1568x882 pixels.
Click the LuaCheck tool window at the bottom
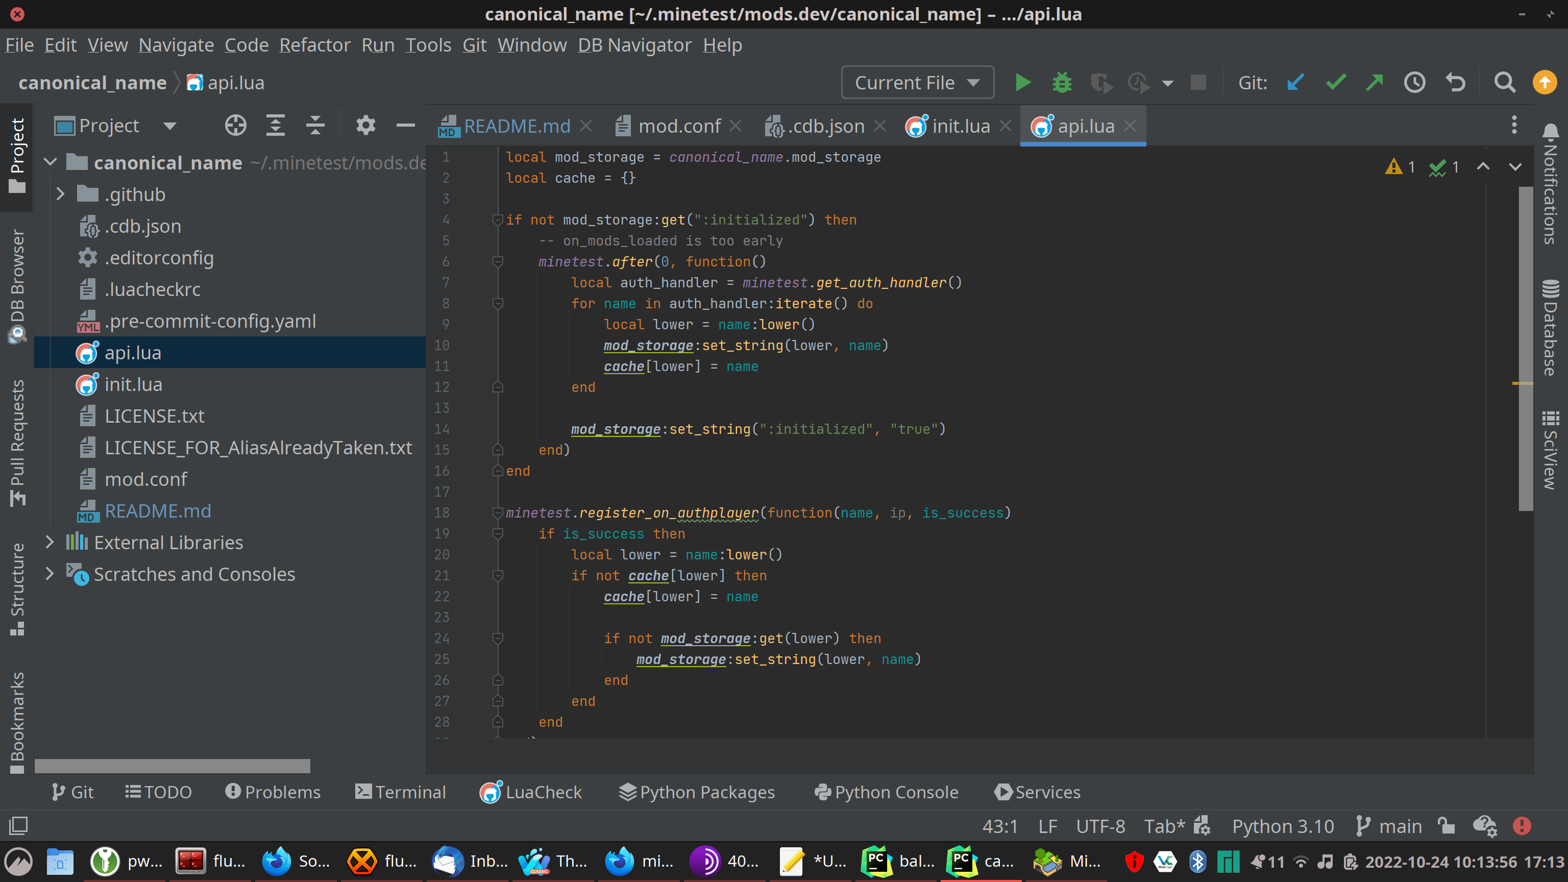(x=531, y=792)
